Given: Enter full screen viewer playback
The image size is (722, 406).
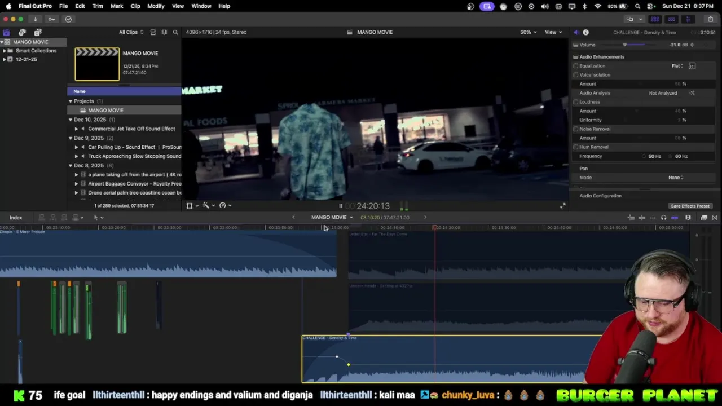Looking at the screenshot, I should coord(562,206).
